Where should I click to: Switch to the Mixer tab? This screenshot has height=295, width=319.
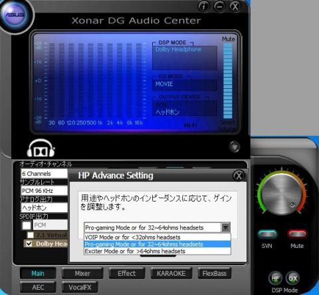(82, 273)
